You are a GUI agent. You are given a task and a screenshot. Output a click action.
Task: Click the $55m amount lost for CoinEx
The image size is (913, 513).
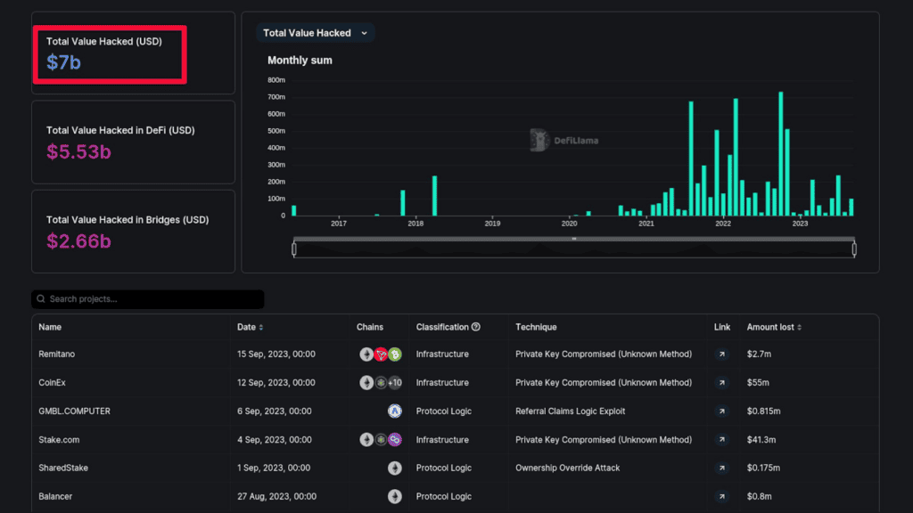pos(758,383)
